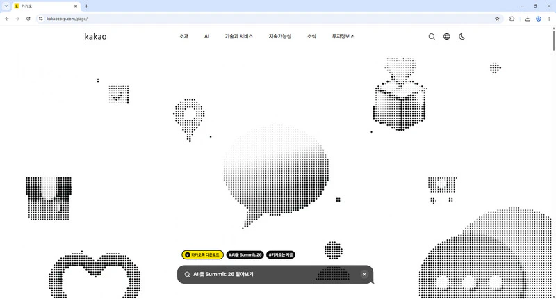Open the 지속가능성 menu
Image resolution: width=556 pixels, height=299 pixels.
(x=280, y=36)
